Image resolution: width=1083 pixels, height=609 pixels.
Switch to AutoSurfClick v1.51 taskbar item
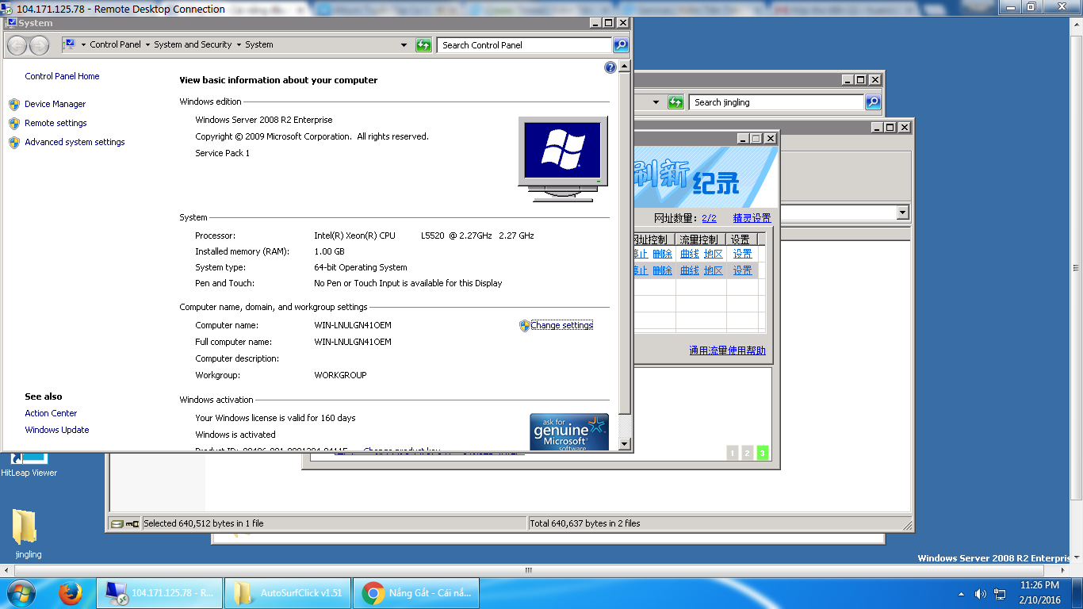pyautogui.click(x=288, y=593)
